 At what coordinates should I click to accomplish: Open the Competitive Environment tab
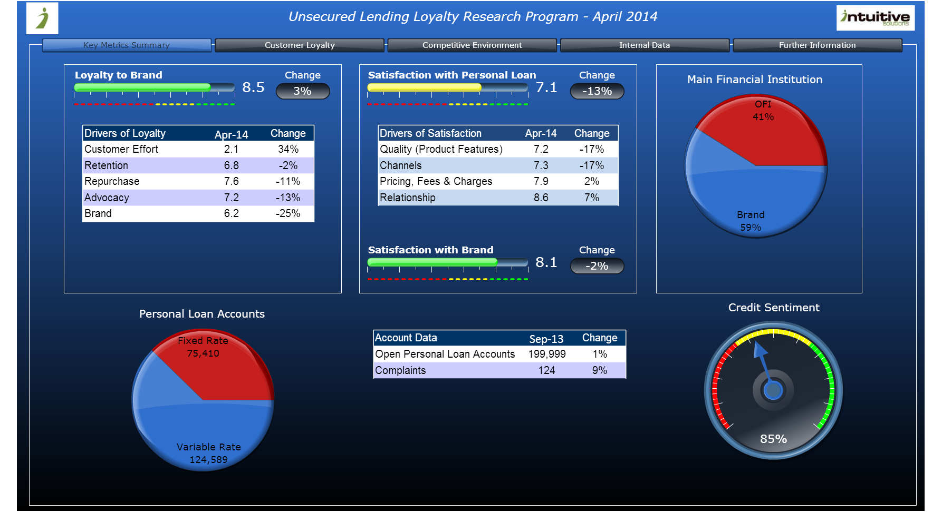tap(472, 45)
